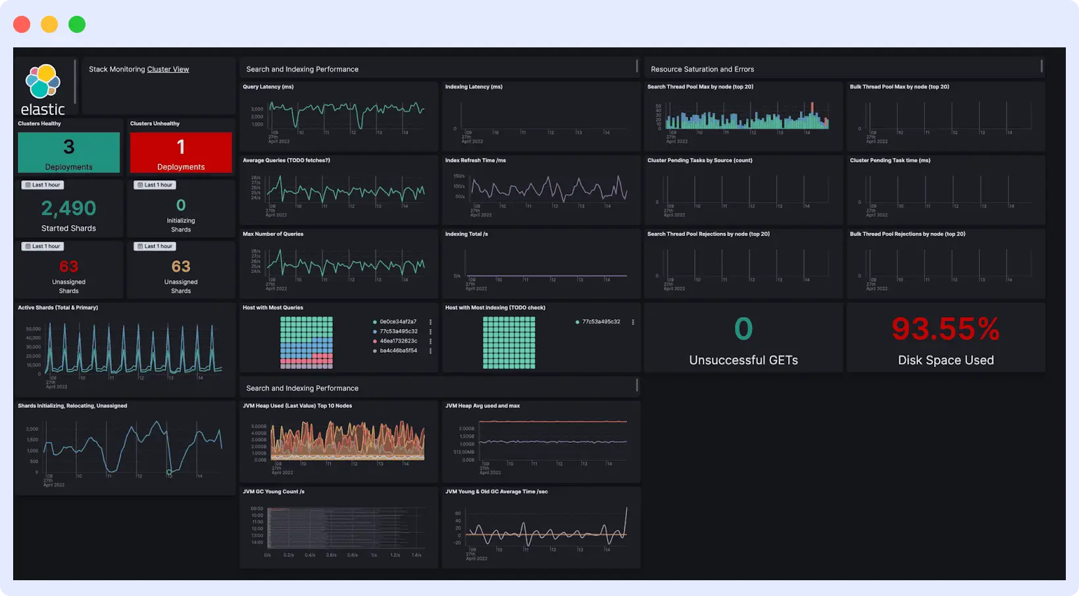Image resolution: width=1079 pixels, height=596 pixels.
Task: Click the kebab icon beside 46ea1732623c
Action: 431,341
